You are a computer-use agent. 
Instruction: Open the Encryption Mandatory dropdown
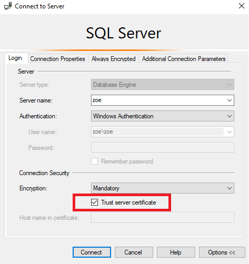coord(163,188)
